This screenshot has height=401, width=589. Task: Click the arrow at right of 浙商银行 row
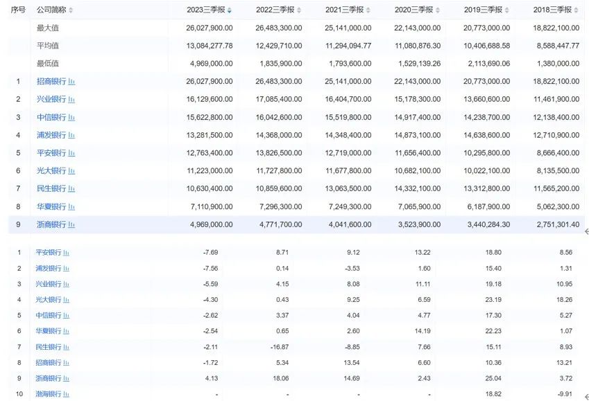pos(586,232)
